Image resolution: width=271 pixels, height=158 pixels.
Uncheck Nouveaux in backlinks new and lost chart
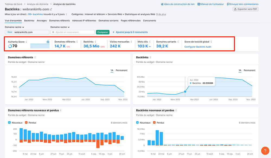137,122
